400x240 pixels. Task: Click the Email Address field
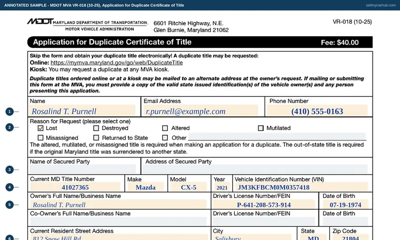[x=201, y=111]
